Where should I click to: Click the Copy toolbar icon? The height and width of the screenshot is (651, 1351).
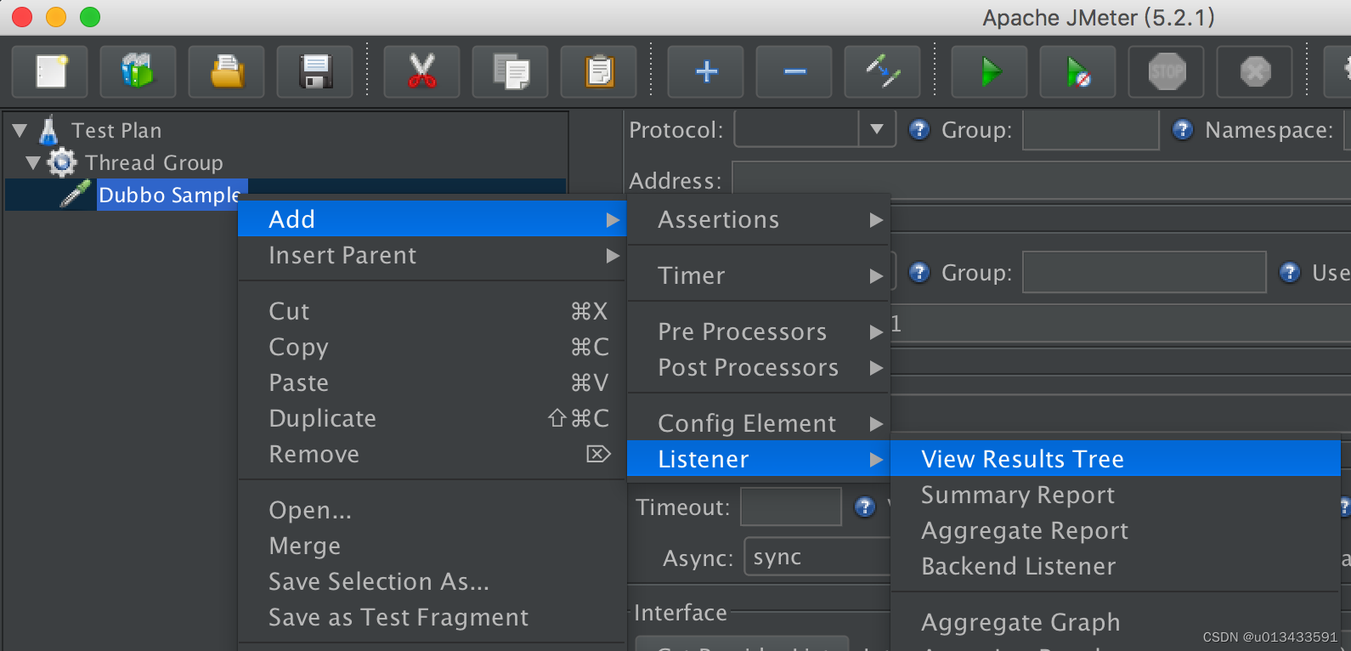511,72
